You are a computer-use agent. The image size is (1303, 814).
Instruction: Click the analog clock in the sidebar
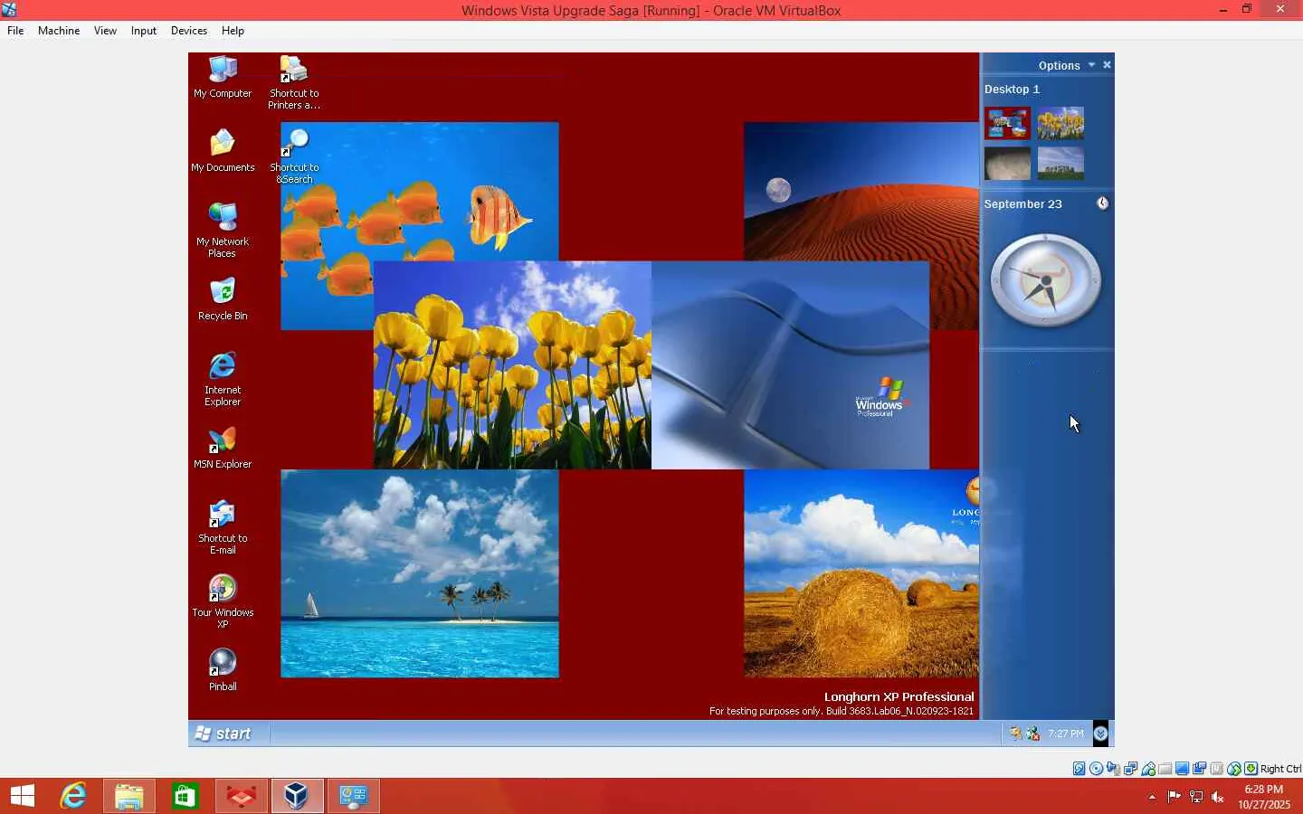[x=1045, y=280]
